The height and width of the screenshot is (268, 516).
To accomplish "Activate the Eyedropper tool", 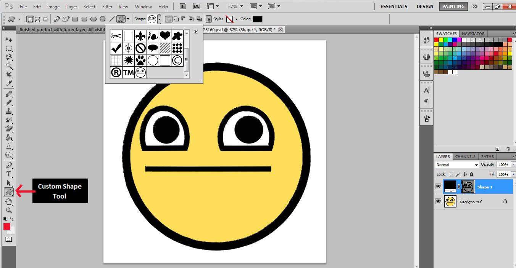I will pos(8,83).
